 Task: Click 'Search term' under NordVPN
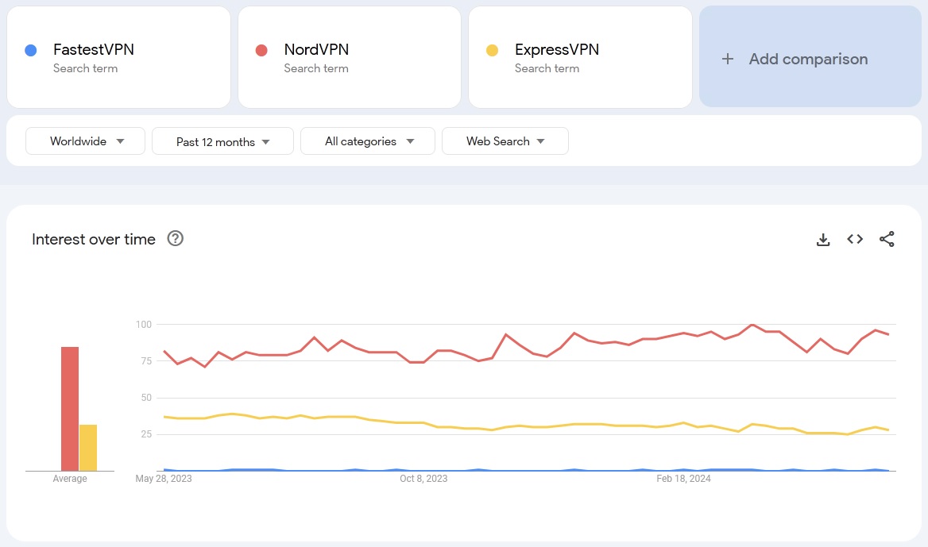pos(316,68)
